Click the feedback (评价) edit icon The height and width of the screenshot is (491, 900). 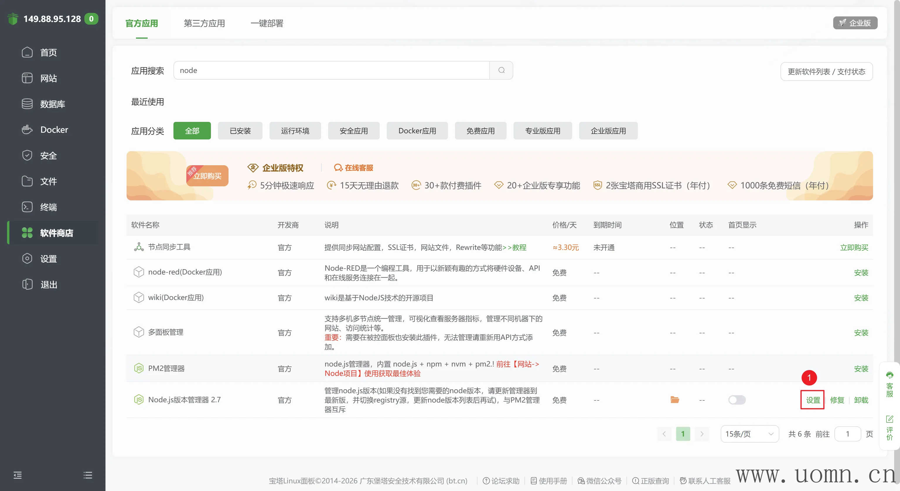coord(889,419)
